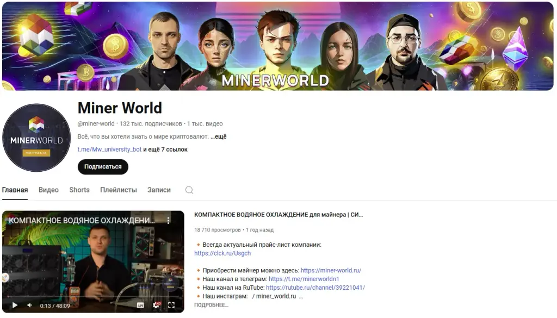Open the Главная tab
Screen dimensions: 557x318
click(x=15, y=190)
